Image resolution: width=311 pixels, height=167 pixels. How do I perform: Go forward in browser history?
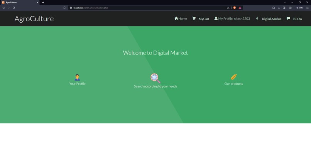(x=8, y=8)
